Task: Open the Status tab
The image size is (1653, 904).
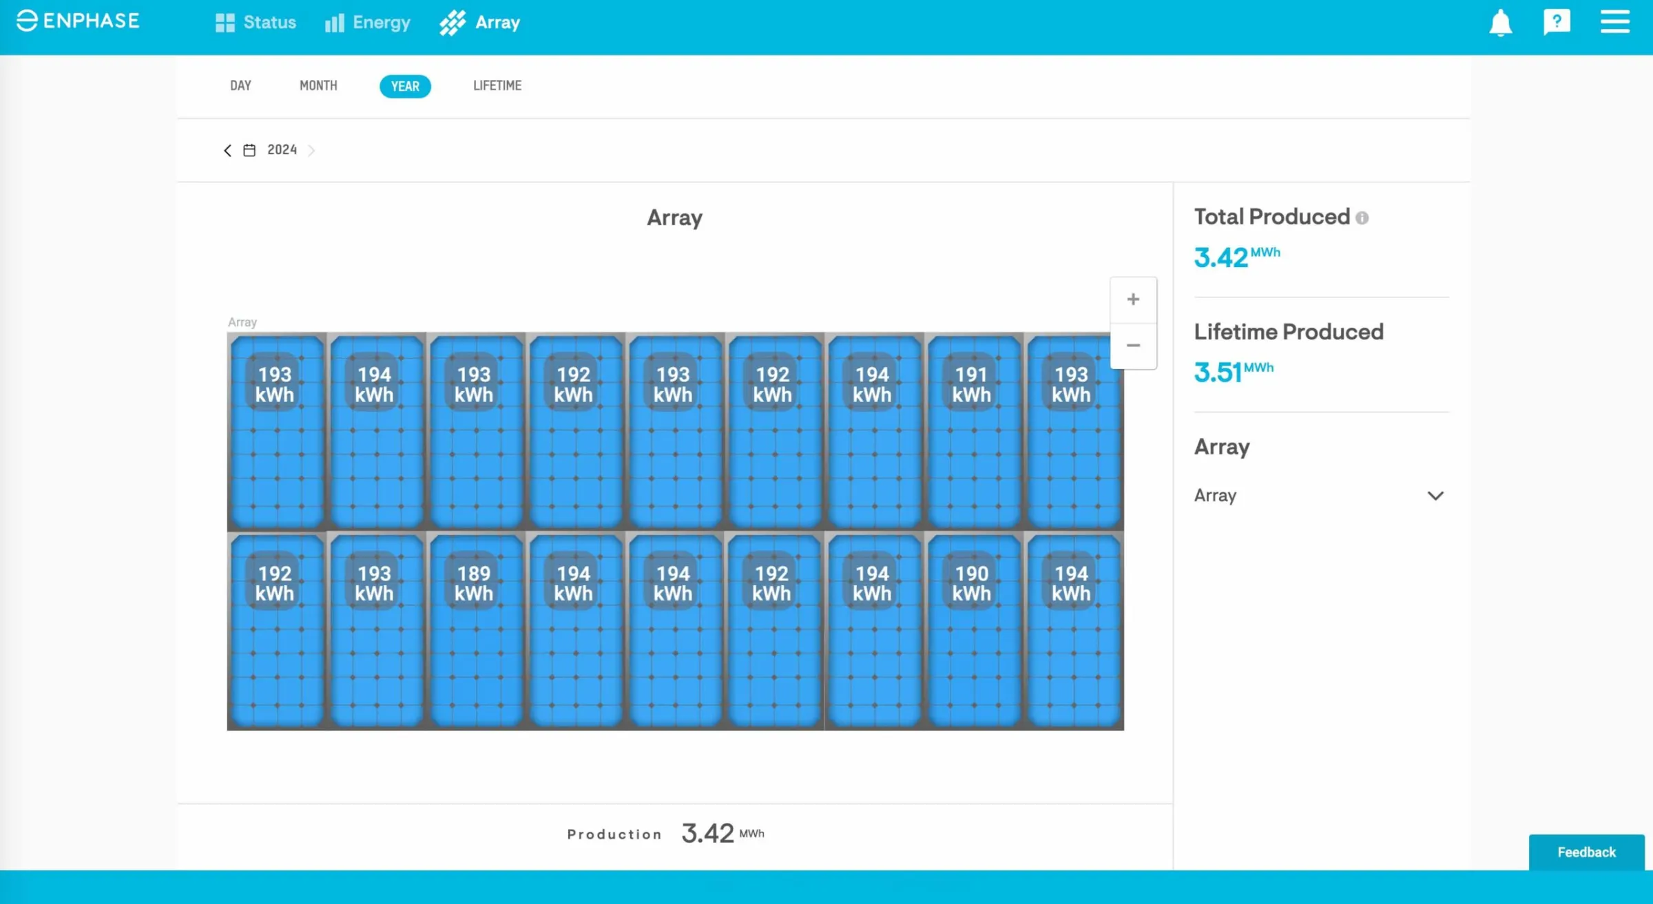Action: [x=256, y=23]
